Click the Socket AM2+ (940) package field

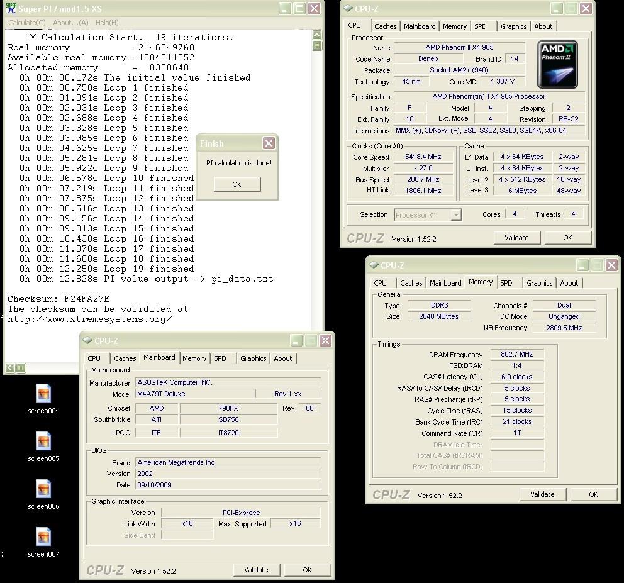pos(459,70)
